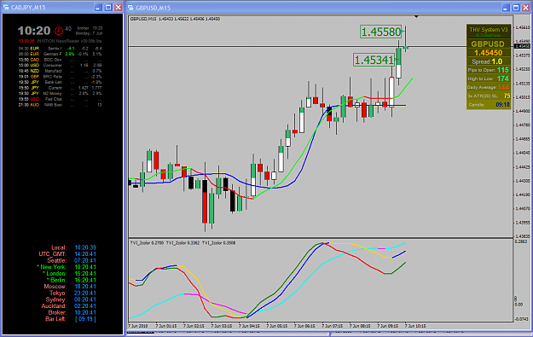Click the High to Low: 174 readout
The height and width of the screenshot is (337, 533).
489,78
